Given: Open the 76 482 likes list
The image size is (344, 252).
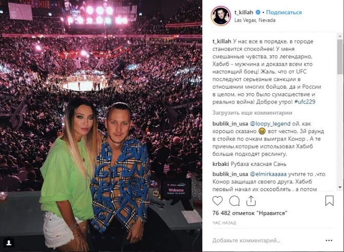Looking at the screenshot, I should 250,213.
